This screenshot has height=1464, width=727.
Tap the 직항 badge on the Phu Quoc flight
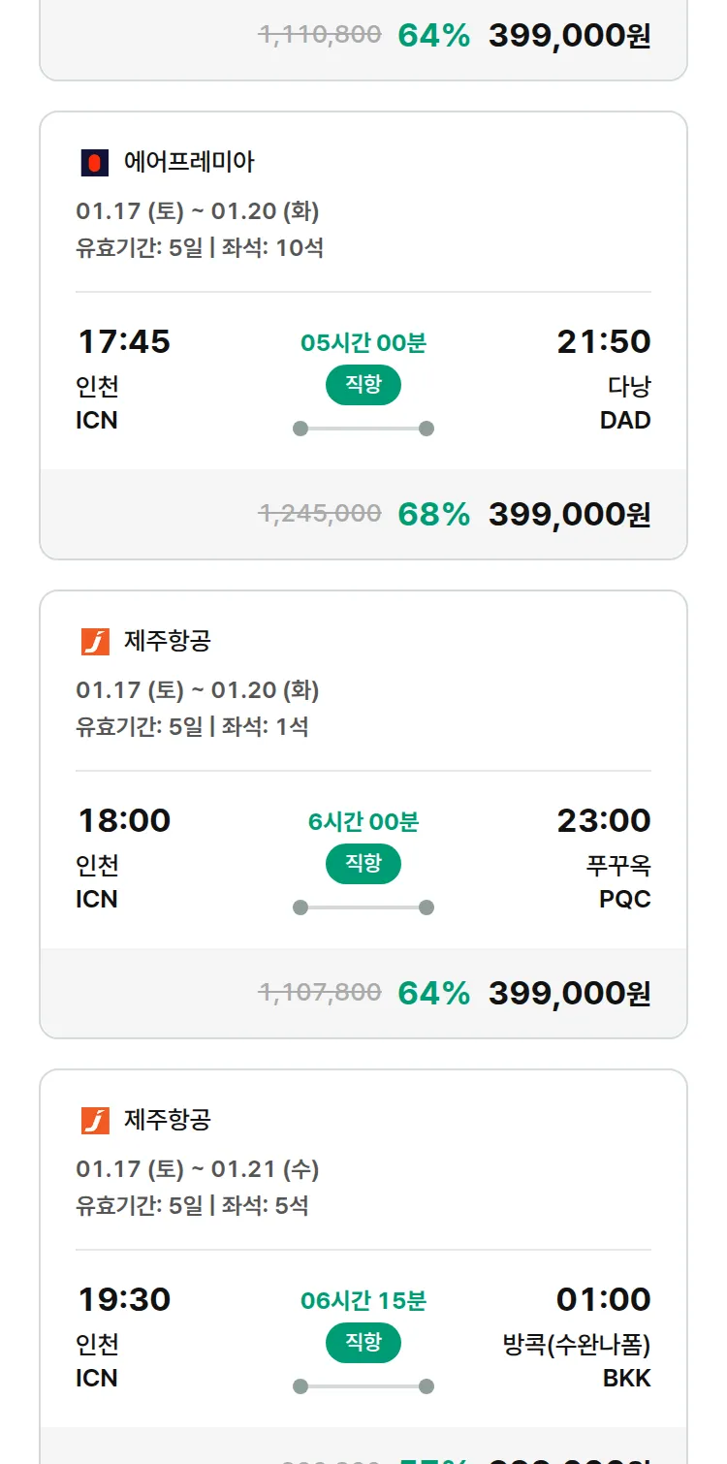pos(363,864)
